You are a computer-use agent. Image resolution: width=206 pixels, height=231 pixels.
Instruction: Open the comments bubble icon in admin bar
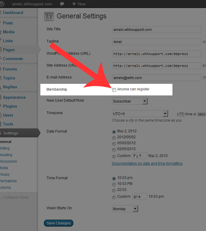point(62,4)
